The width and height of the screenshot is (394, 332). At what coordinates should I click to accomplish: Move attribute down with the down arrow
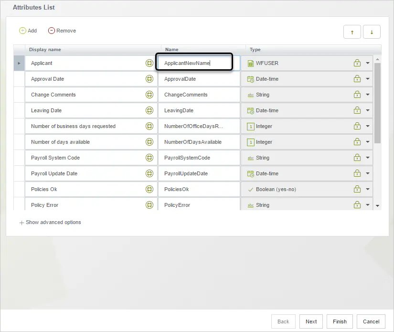pyautogui.click(x=372, y=32)
